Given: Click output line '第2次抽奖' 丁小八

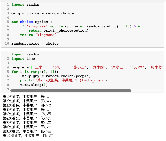Looking at the screenshot, I should (x=27, y=101).
